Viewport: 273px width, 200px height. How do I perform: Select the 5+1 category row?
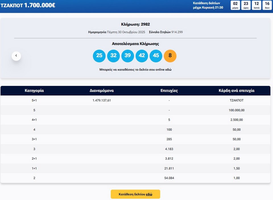34,100
